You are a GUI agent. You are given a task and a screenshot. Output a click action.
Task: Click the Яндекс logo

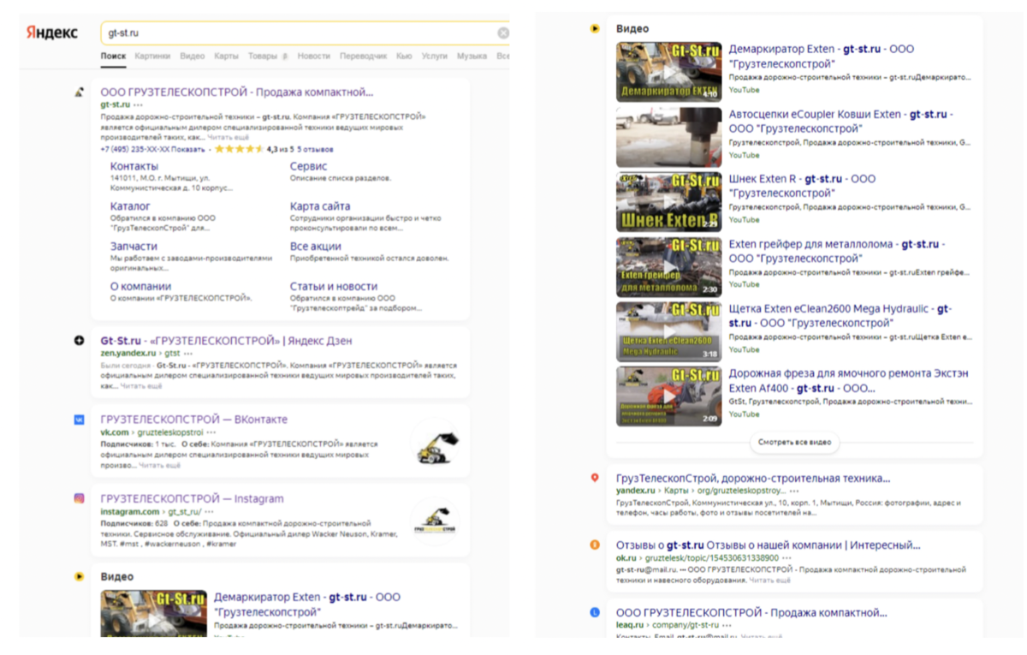(52, 33)
